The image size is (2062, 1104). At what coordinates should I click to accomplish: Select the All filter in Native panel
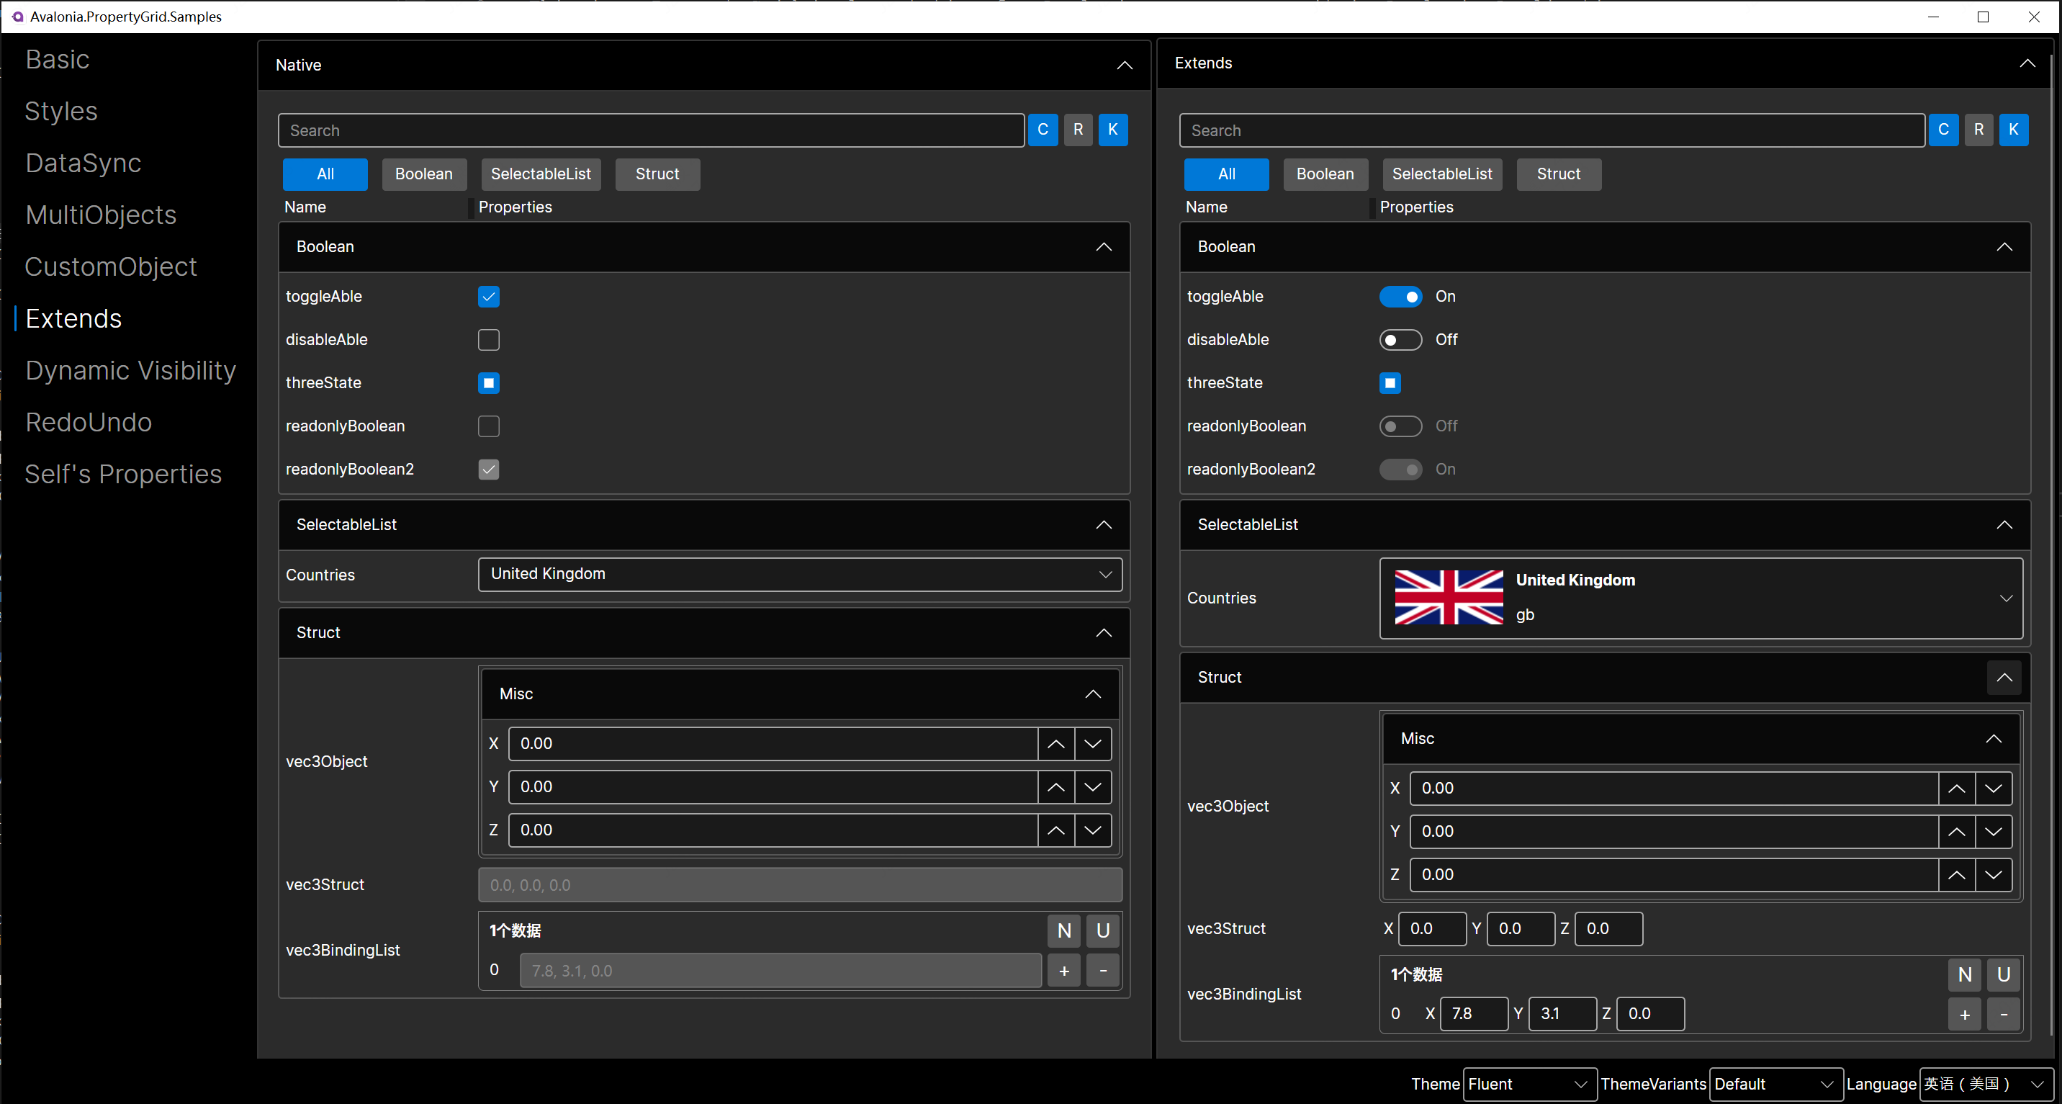325,174
